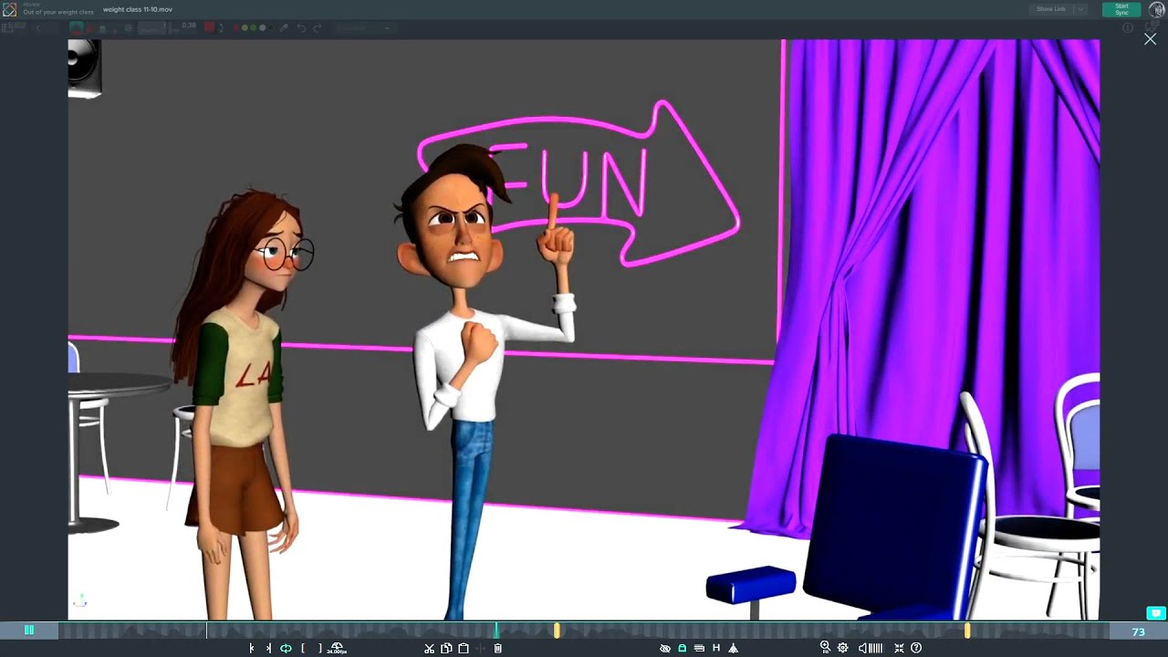Open the 'Out of your weight class' review
Image resolution: width=1168 pixels, height=657 pixels.
point(58,12)
